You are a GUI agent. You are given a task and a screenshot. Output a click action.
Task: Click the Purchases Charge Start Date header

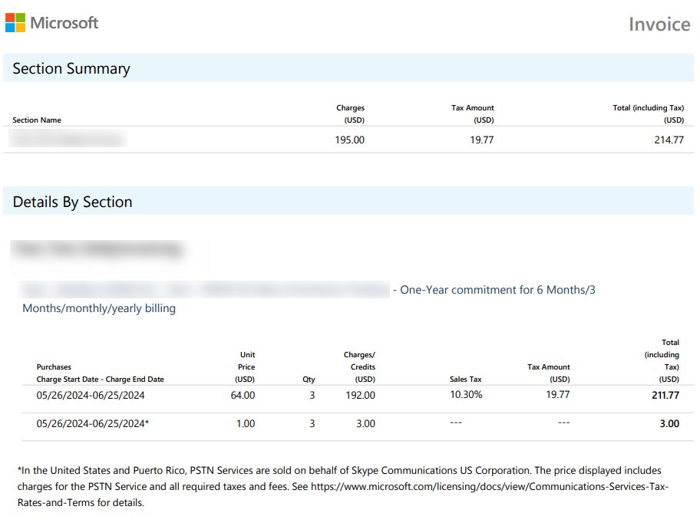click(x=100, y=373)
